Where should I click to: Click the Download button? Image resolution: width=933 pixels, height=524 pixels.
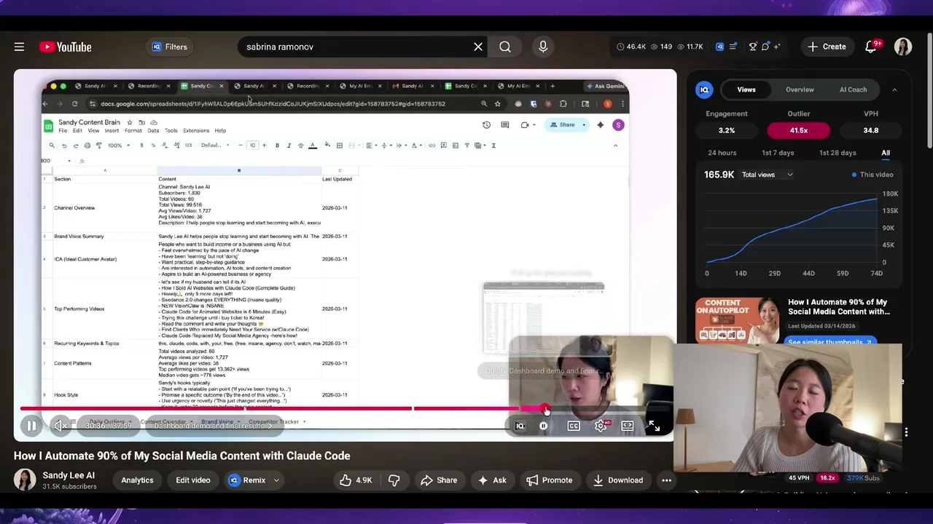(618, 480)
